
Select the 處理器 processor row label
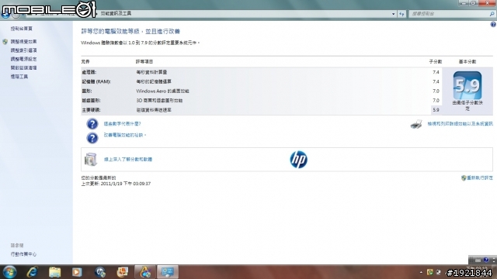coord(89,72)
